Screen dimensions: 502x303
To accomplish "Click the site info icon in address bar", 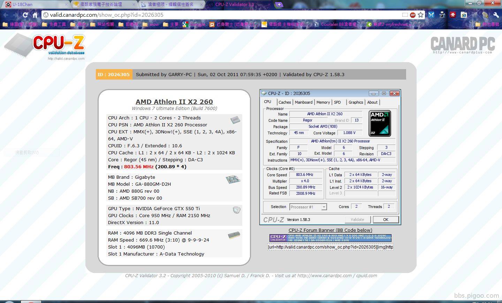I will [46, 15].
